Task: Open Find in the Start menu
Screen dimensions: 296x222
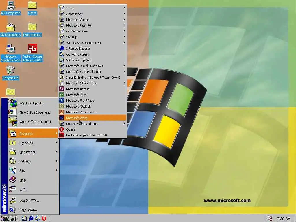Action: 33,171
